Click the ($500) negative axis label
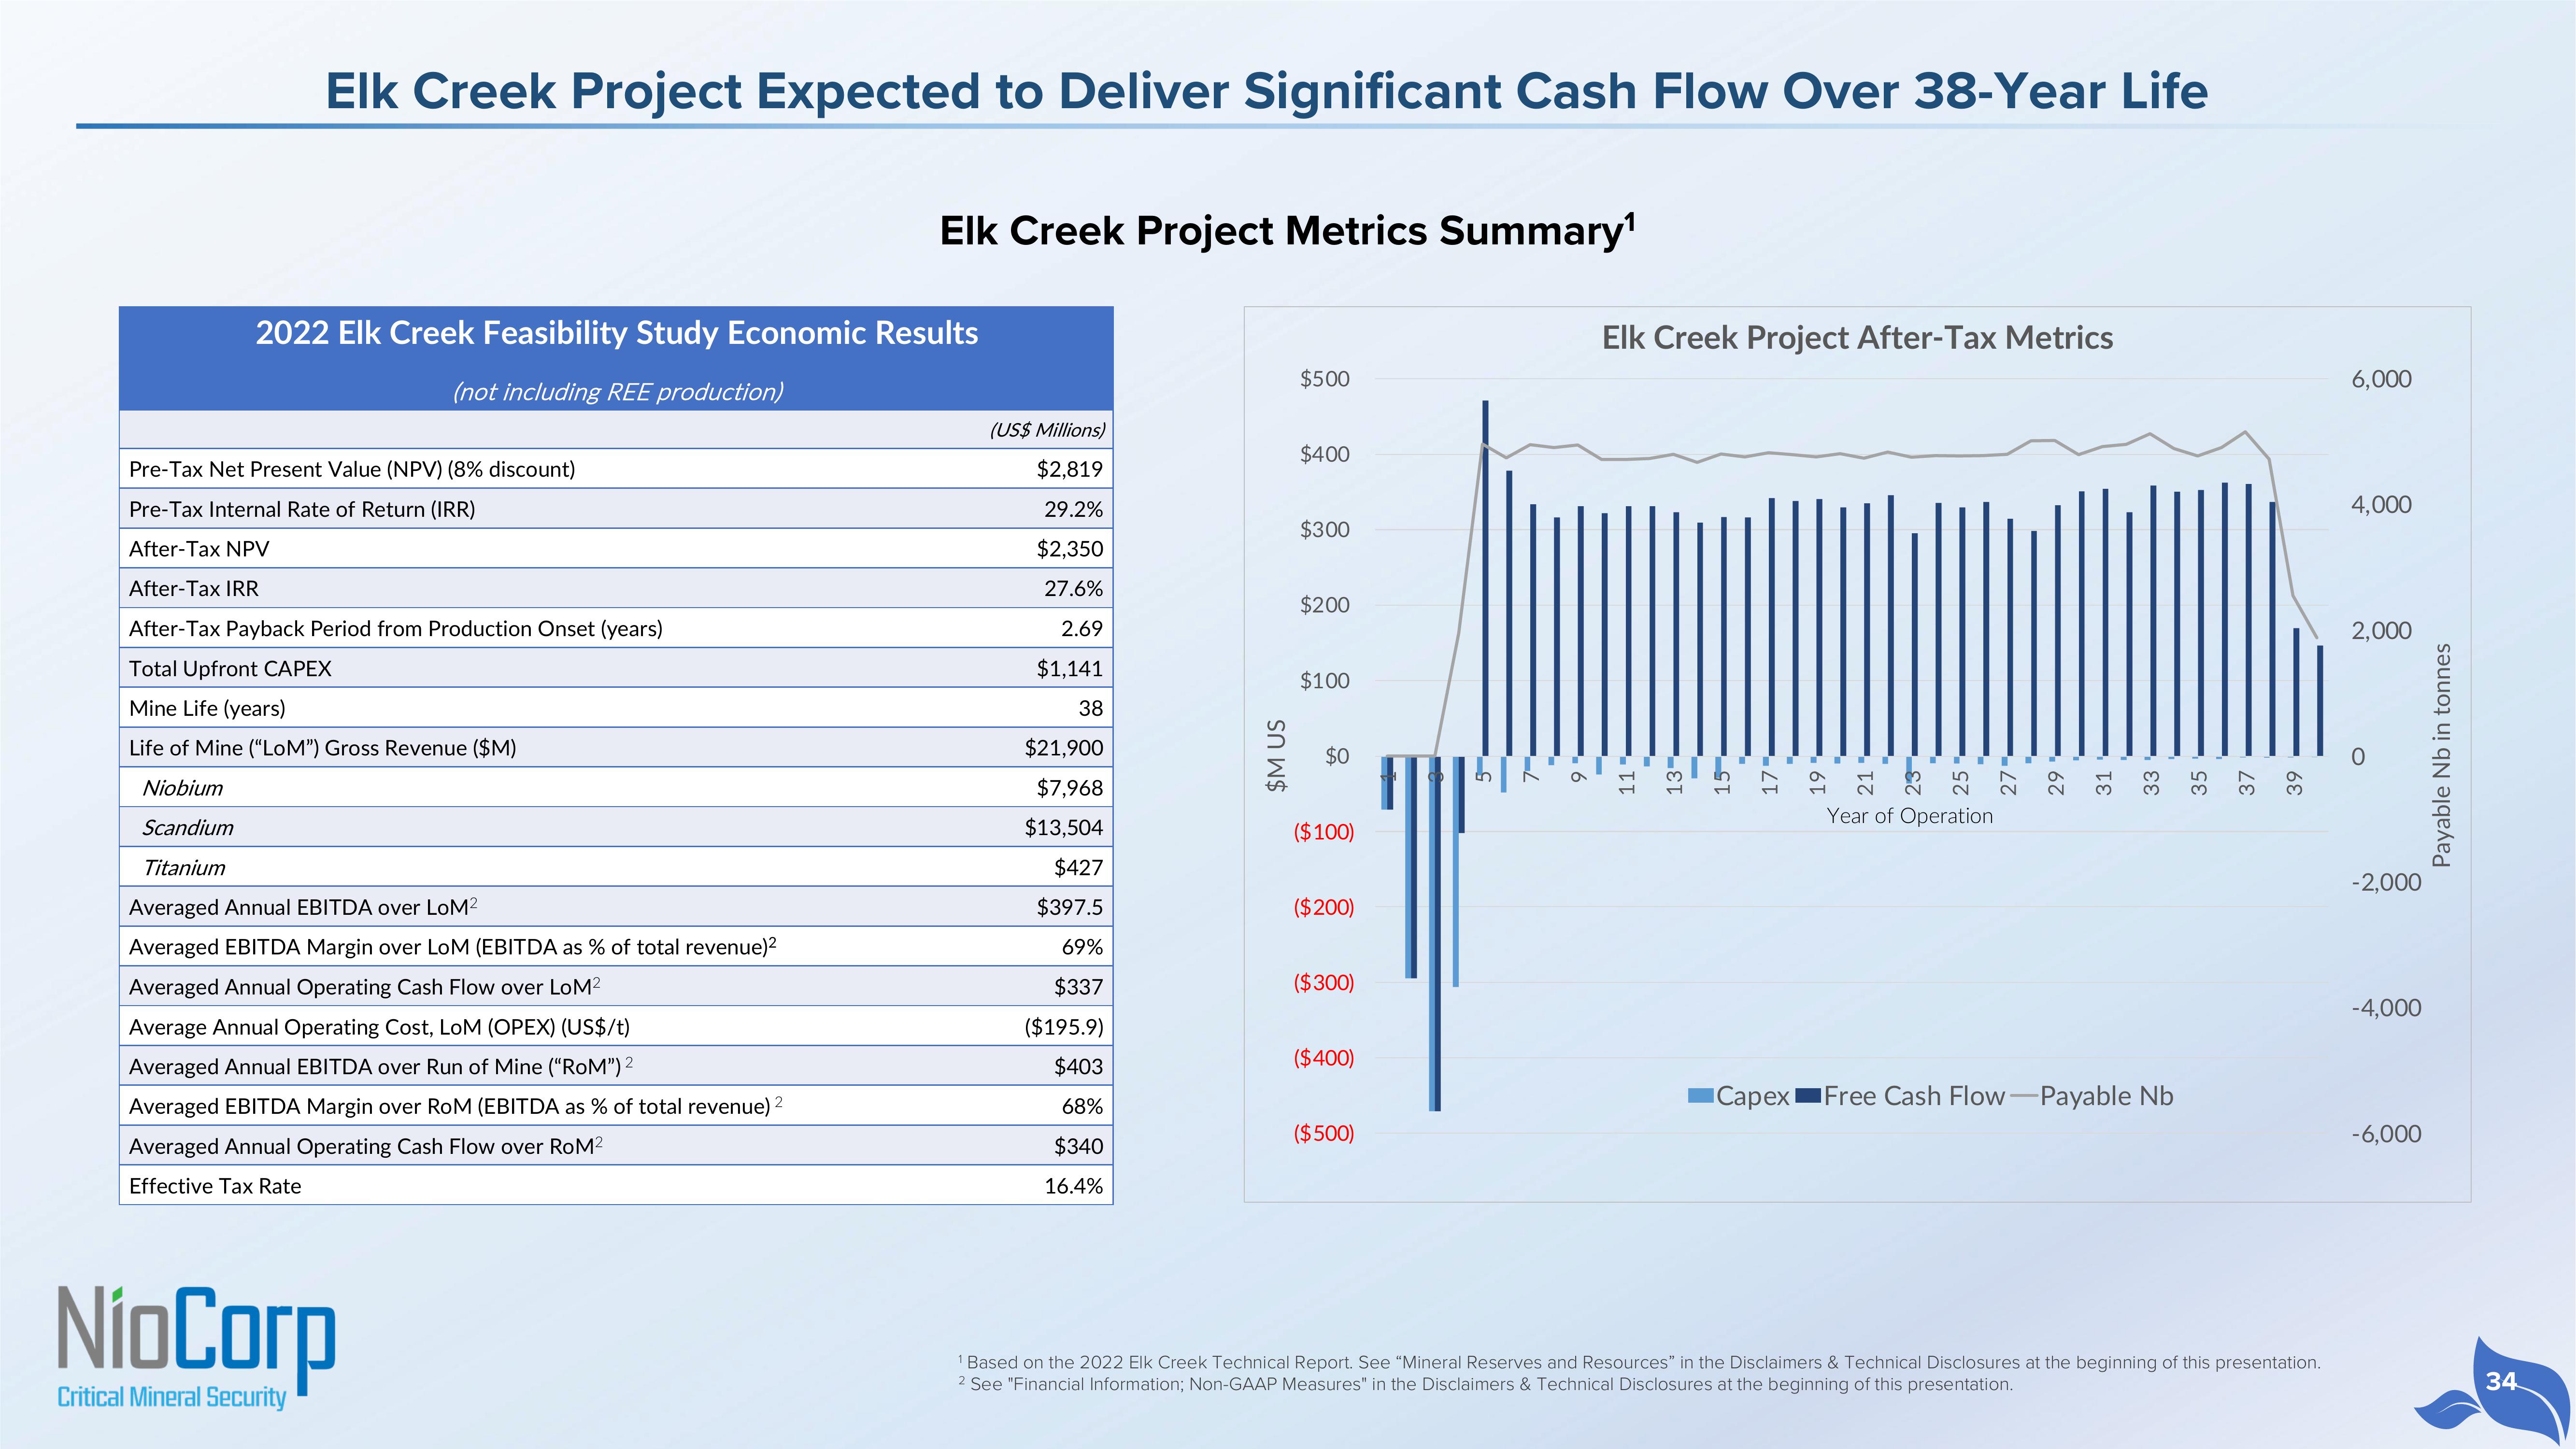Viewport: 2576px width, 1449px height. coord(1323,1133)
